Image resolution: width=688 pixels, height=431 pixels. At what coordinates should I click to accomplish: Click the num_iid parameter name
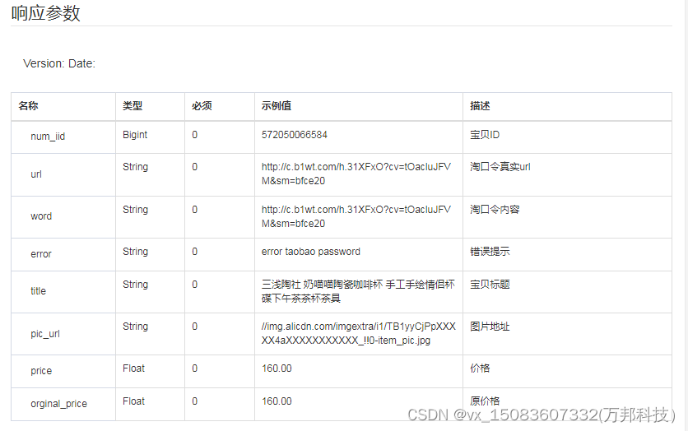48,137
